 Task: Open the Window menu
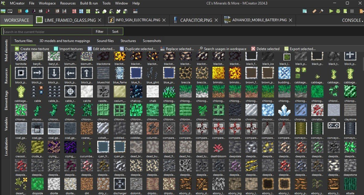click(x=121, y=3)
